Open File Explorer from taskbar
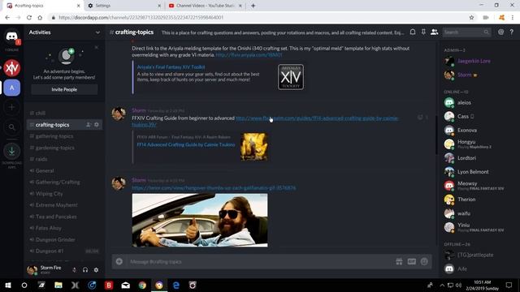Viewport: 520px width, 292px height. [58, 285]
